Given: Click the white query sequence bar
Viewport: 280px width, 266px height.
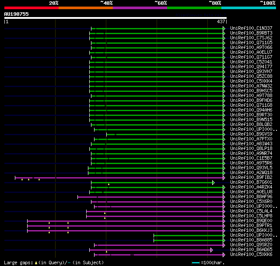Looking at the screenshot, I should [115, 18].
